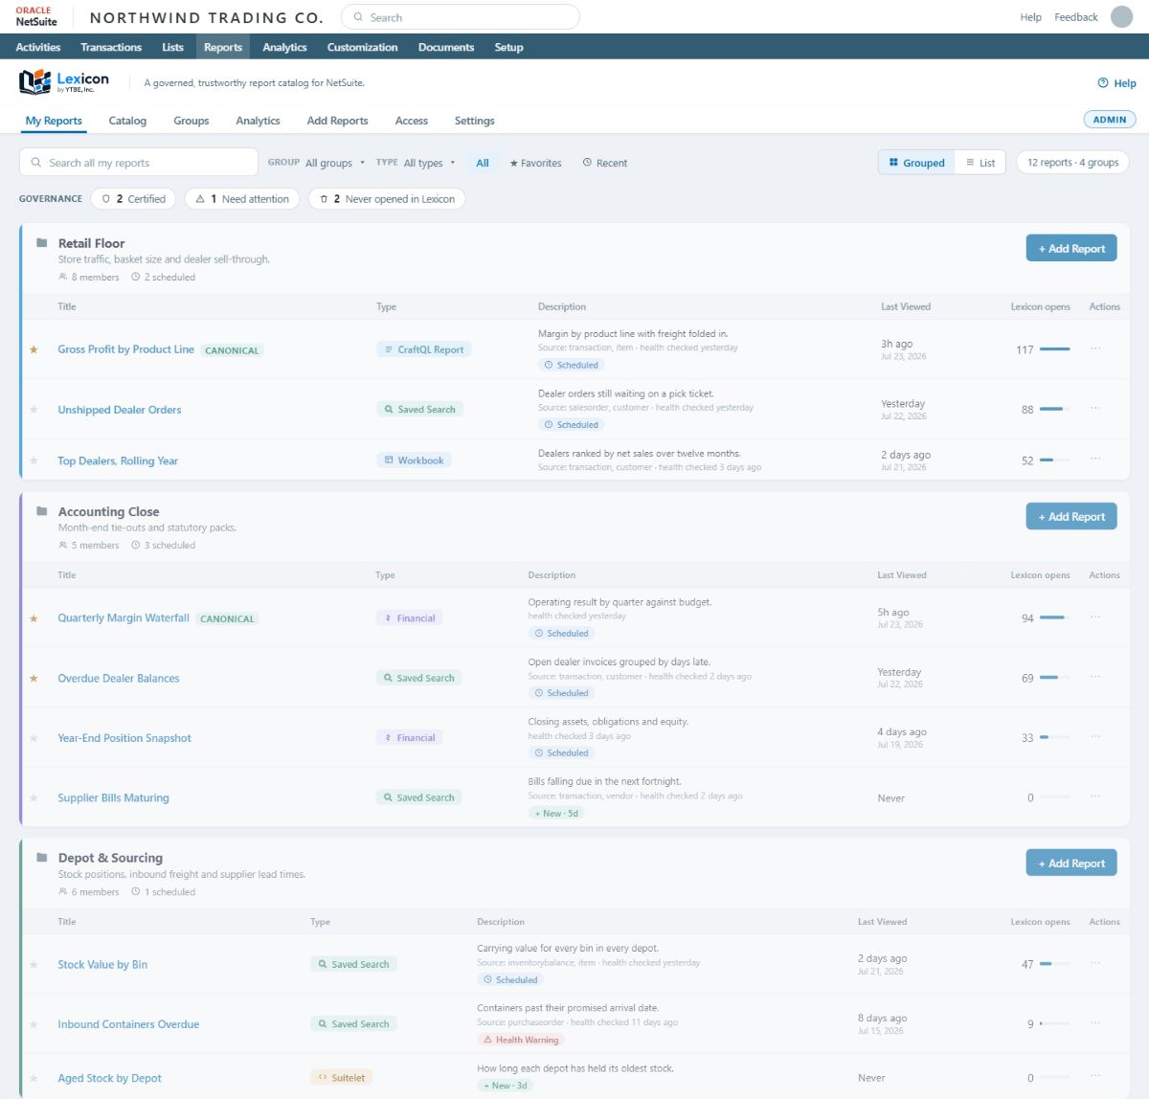Viewport: 1149px width, 1099px height.
Task: Open actions menu for Inbound Containers Overdue
Action: (x=1095, y=1023)
